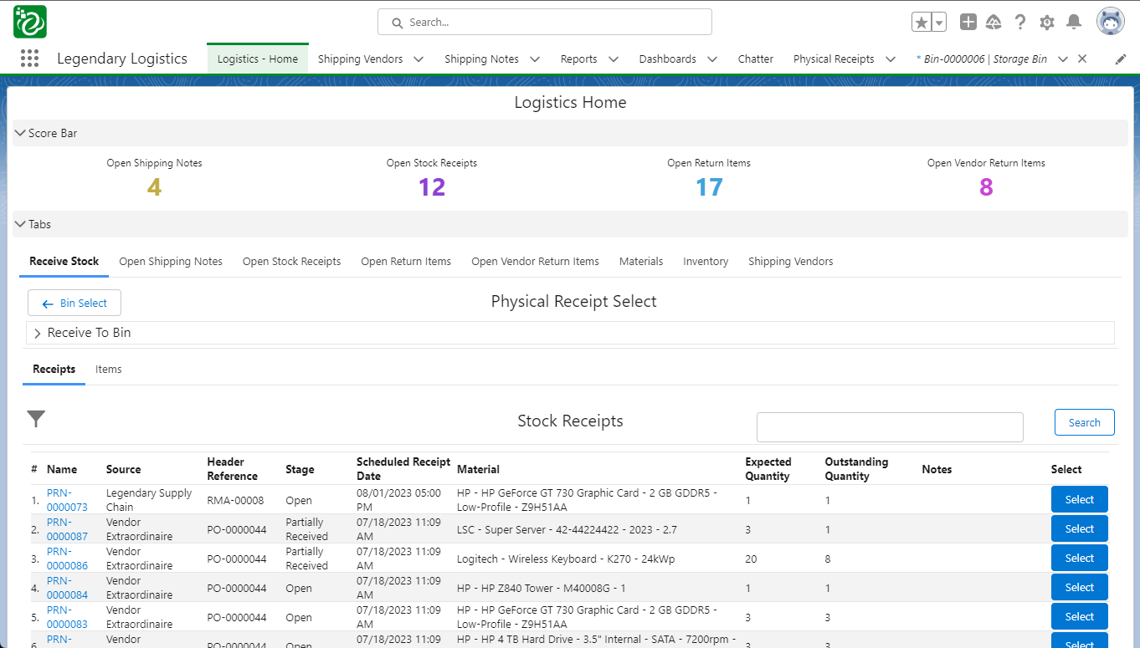Click Select for receipt PRN-0000083
The width and height of the screenshot is (1140, 648).
[1080, 617]
